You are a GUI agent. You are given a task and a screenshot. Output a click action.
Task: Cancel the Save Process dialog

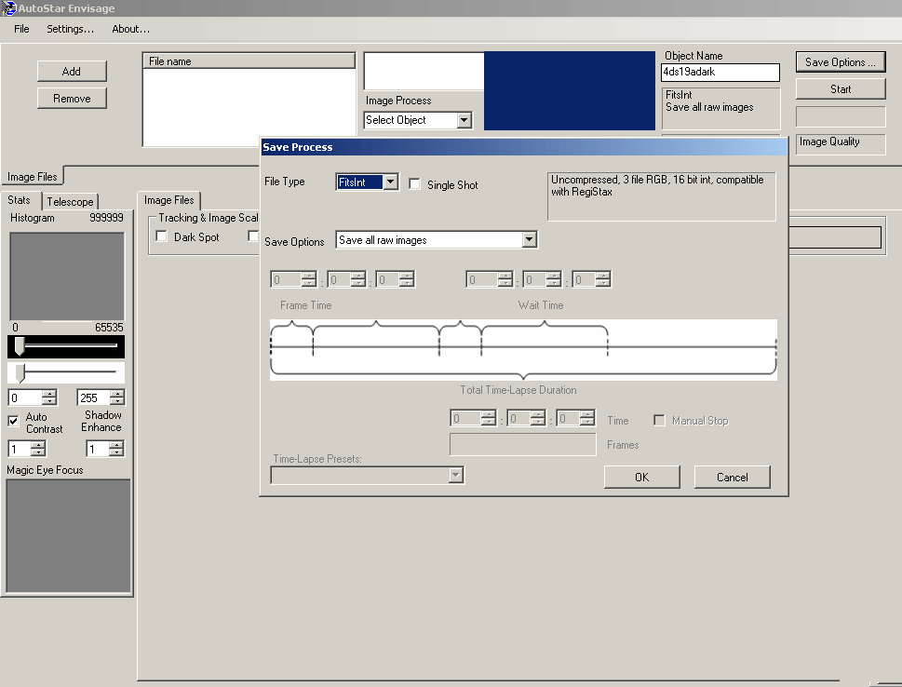[732, 477]
